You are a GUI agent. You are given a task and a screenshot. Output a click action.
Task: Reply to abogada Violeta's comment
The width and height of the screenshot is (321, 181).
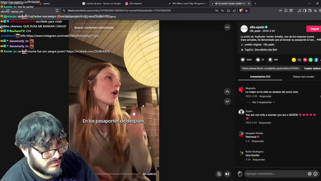(x=258, y=141)
